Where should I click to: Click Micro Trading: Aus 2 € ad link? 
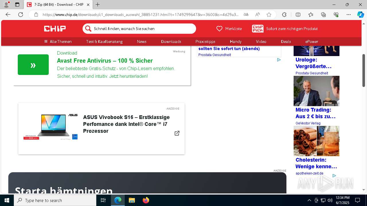pyautogui.click(x=315, y=113)
